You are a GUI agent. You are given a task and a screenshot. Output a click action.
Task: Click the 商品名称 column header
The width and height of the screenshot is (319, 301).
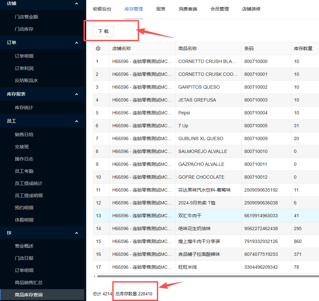pos(188,48)
